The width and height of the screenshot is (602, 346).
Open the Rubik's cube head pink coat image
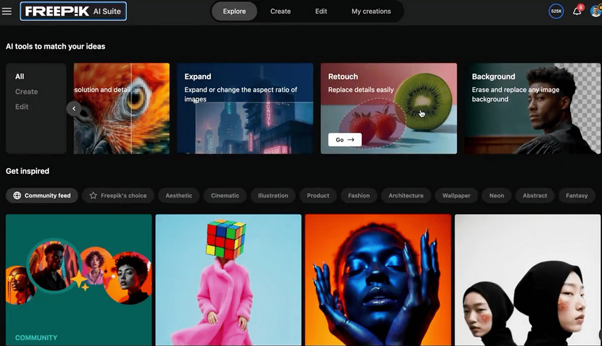[228, 279]
